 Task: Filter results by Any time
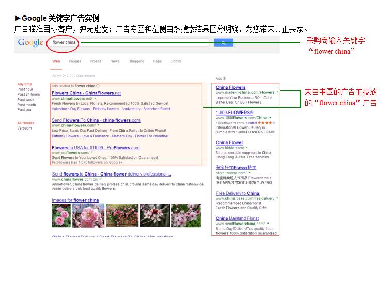pyautogui.click(x=24, y=84)
